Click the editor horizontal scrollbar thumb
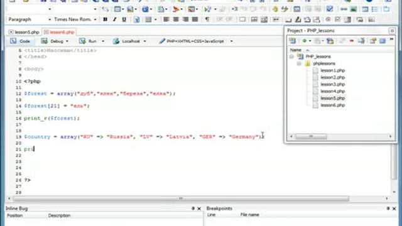Viewport: 402px width, 226px height. click(181, 198)
